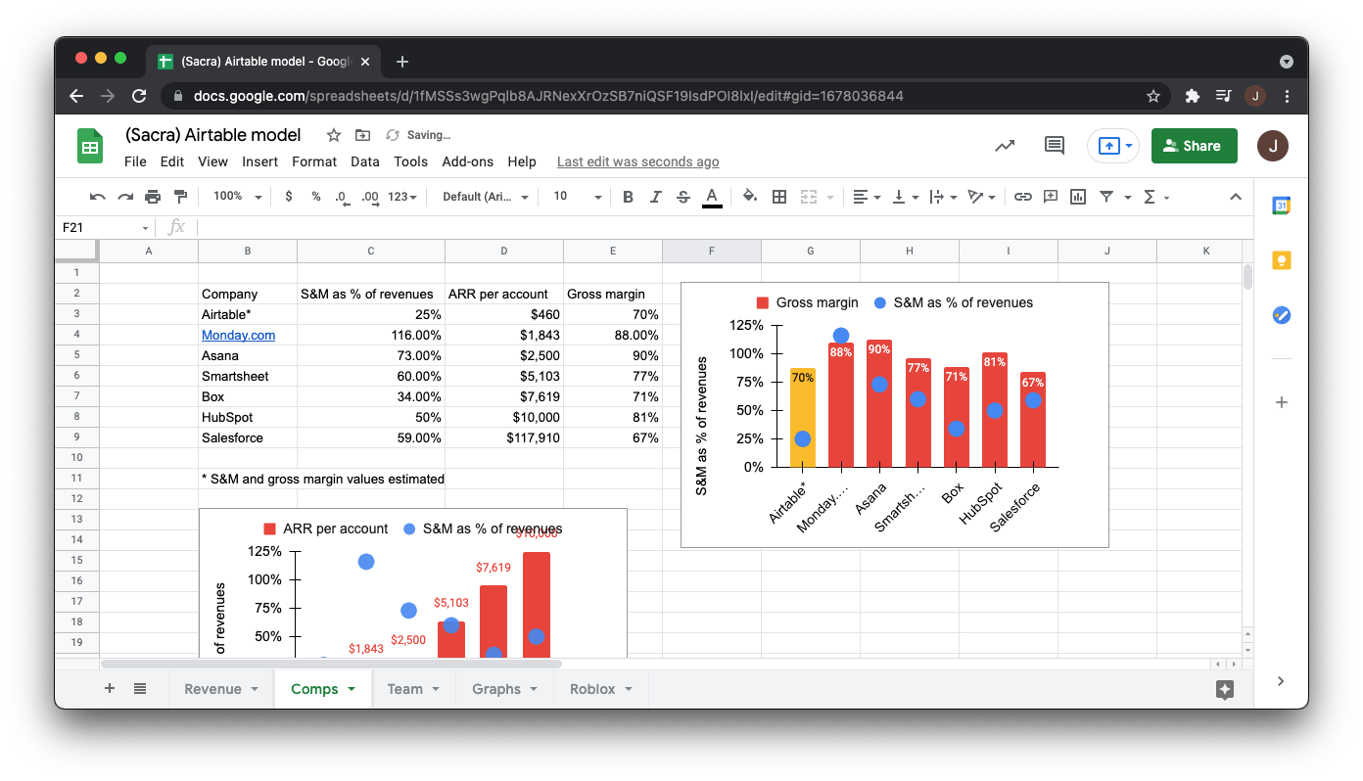Image resolution: width=1363 pixels, height=781 pixels.
Task: Open the File menu
Action: tap(135, 161)
